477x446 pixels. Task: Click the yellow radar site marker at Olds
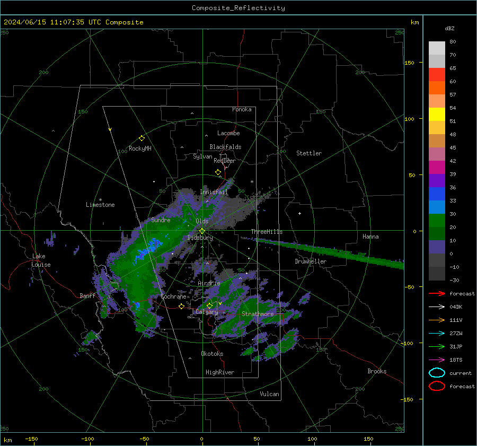pos(202,231)
